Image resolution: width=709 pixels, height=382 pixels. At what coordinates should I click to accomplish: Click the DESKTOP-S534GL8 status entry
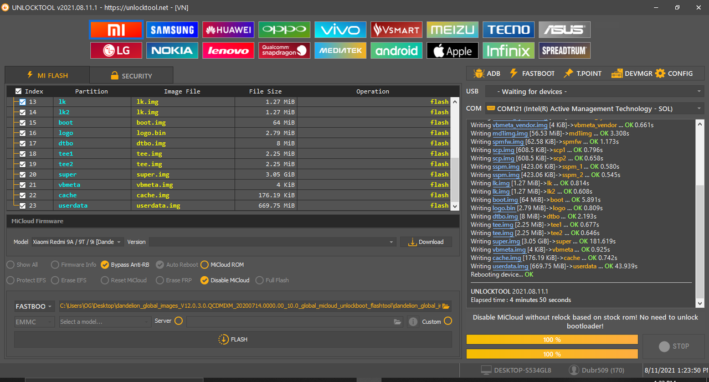[x=516, y=370]
